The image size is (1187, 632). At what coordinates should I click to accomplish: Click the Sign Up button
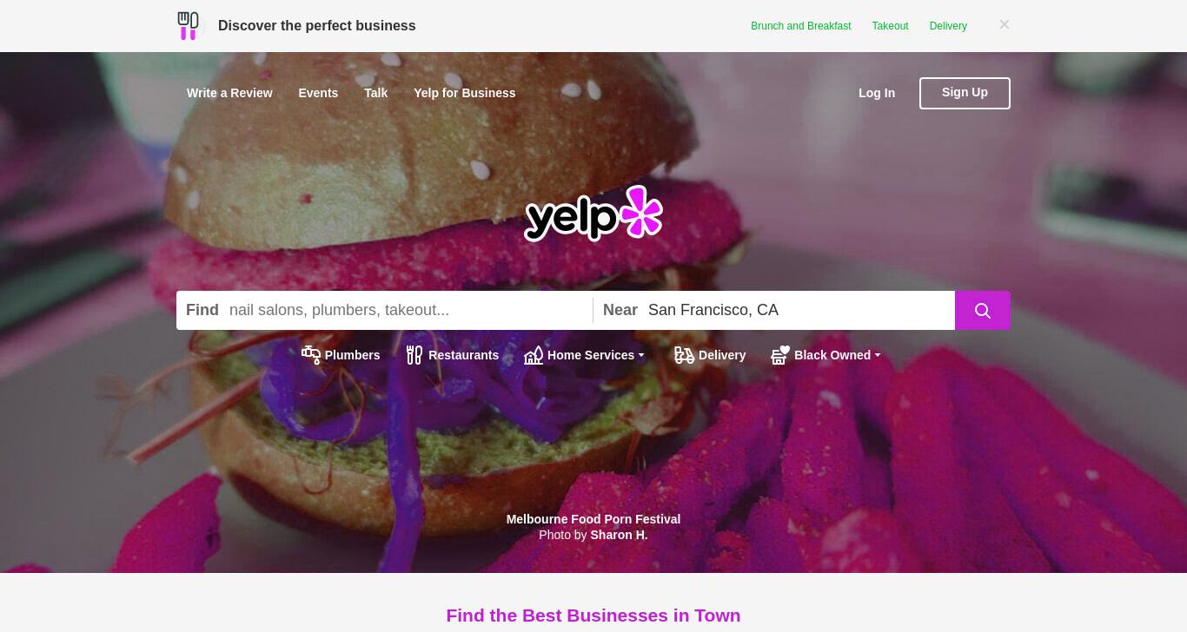coord(965,93)
